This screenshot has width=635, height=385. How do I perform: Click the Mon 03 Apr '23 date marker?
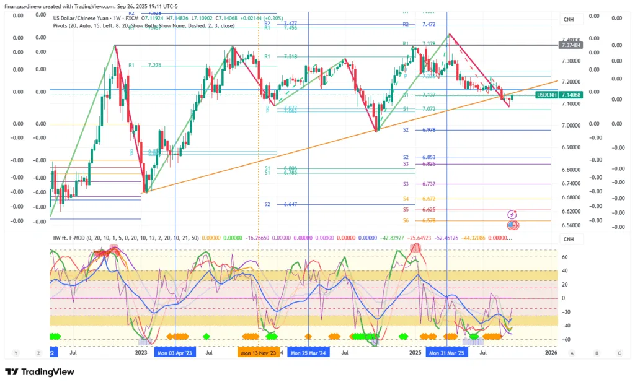tap(175, 352)
